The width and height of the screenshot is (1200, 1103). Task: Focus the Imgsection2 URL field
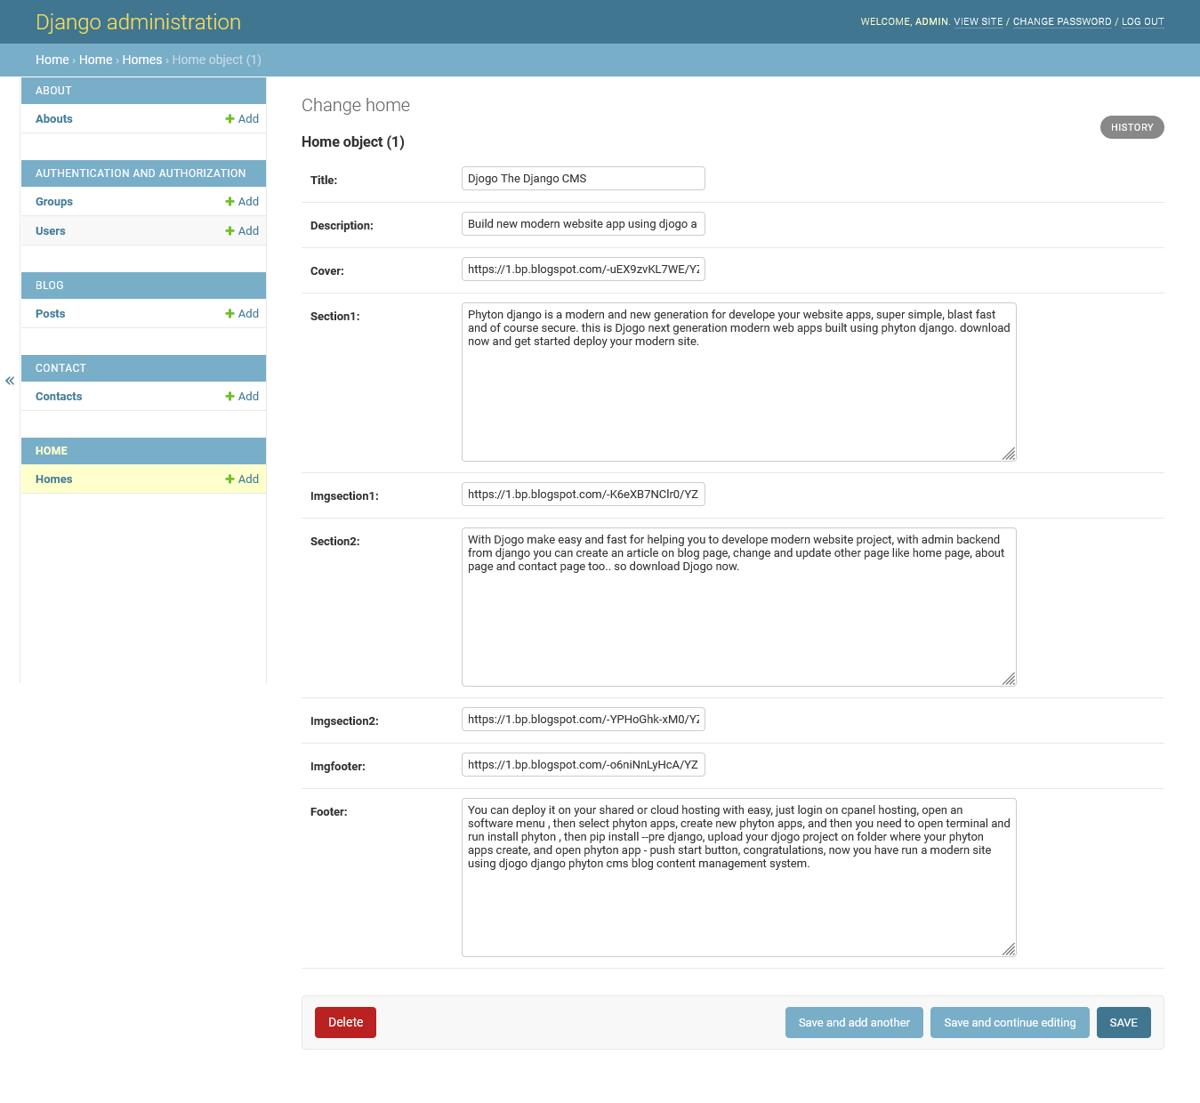pyautogui.click(x=584, y=719)
